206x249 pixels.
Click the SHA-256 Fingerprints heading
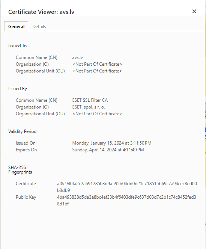(x=20, y=170)
